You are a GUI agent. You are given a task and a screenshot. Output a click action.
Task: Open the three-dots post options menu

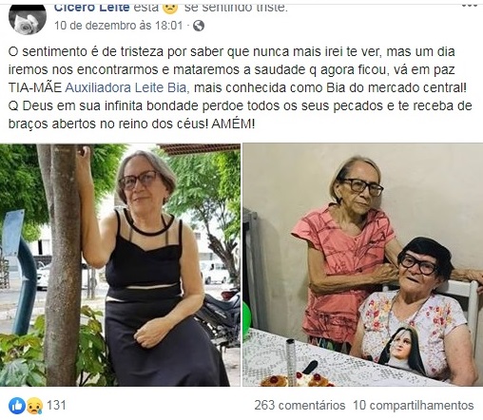point(470,6)
